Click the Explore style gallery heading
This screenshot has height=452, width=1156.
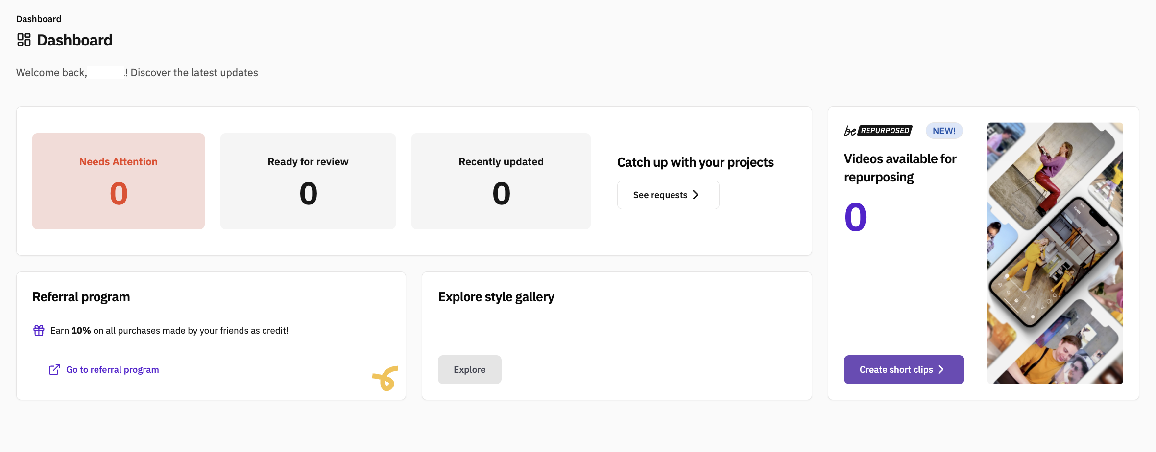[x=496, y=297]
